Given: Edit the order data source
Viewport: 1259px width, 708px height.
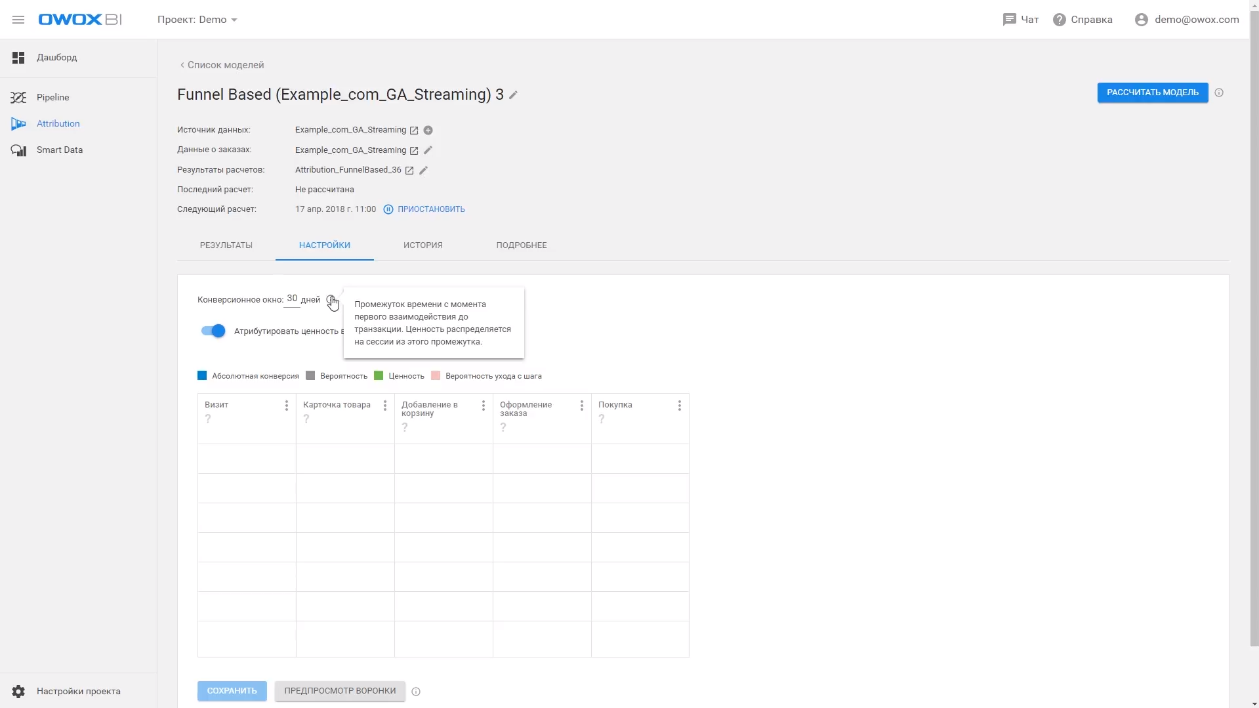Looking at the screenshot, I should (x=428, y=150).
